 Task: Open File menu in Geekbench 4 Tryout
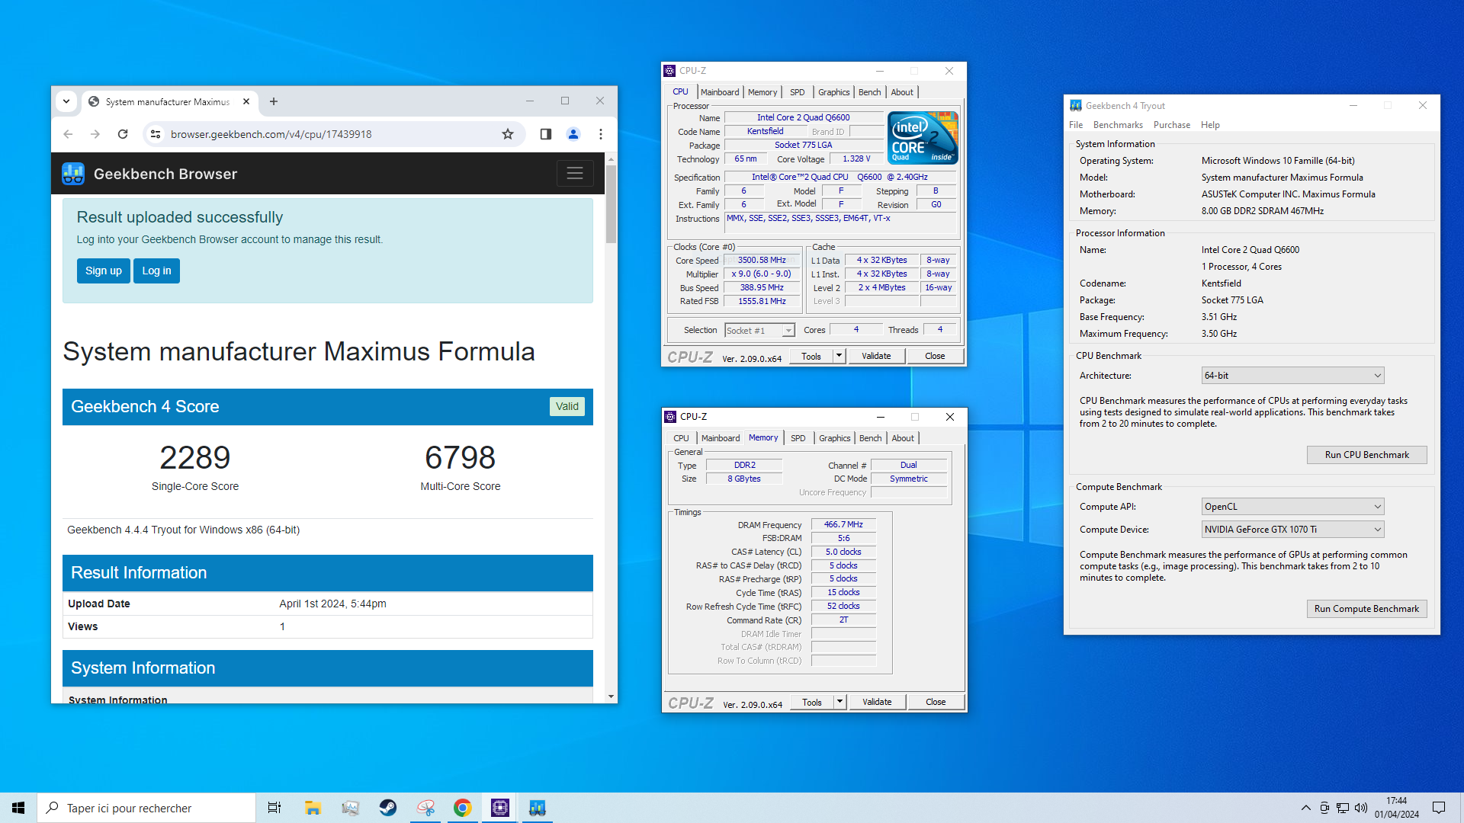pyautogui.click(x=1076, y=125)
